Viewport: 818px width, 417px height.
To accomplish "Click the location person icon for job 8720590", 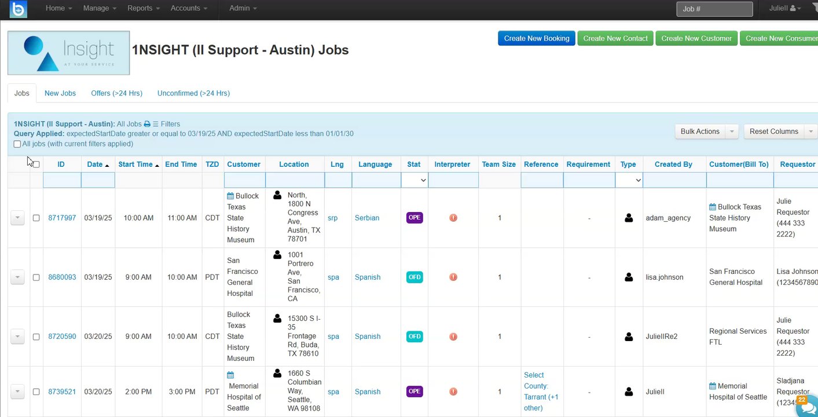I will click(277, 319).
